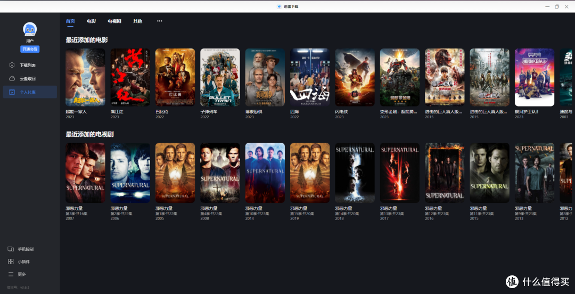This screenshot has height=294, width=575.
Task: Switch to the 电影 tab
Action: (91, 21)
